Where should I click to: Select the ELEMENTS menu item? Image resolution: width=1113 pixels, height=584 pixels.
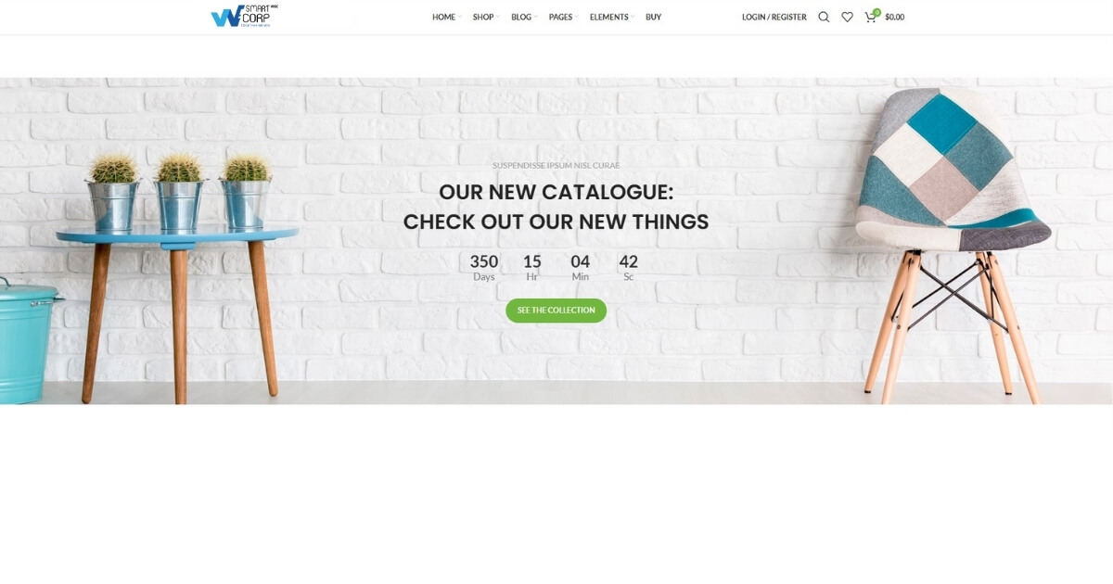coord(608,17)
